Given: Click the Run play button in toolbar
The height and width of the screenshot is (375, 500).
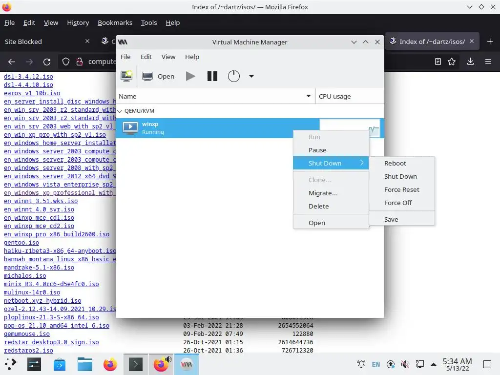Looking at the screenshot, I should pyautogui.click(x=190, y=76).
